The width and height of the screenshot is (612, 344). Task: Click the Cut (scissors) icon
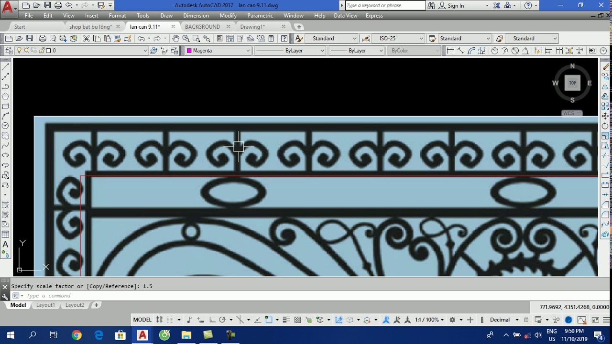(x=87, y=39)
